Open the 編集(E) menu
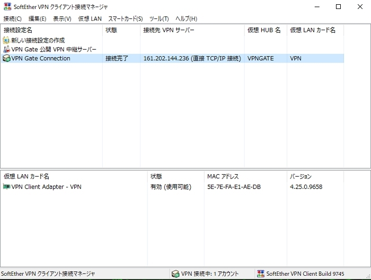Image resolution: width=371 pixels, height=280 pixels. (37, 19)
